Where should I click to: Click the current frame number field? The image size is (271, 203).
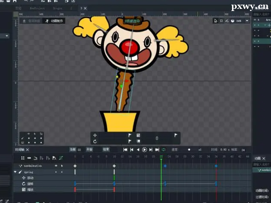[79, 150]
